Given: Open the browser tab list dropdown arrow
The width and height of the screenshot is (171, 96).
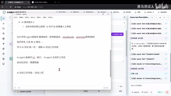Looking at the screenshot, I should click(x=2, y=2).
